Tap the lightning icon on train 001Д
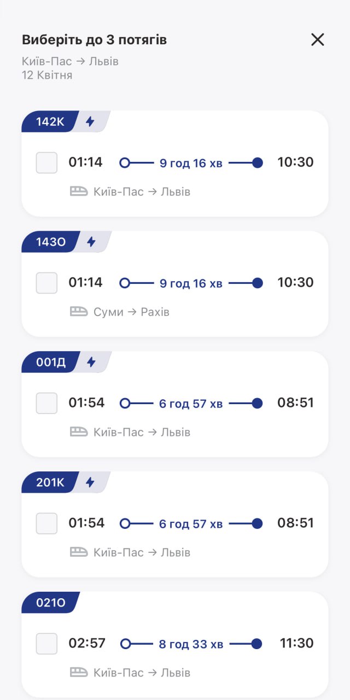 (x=91, y=362)
